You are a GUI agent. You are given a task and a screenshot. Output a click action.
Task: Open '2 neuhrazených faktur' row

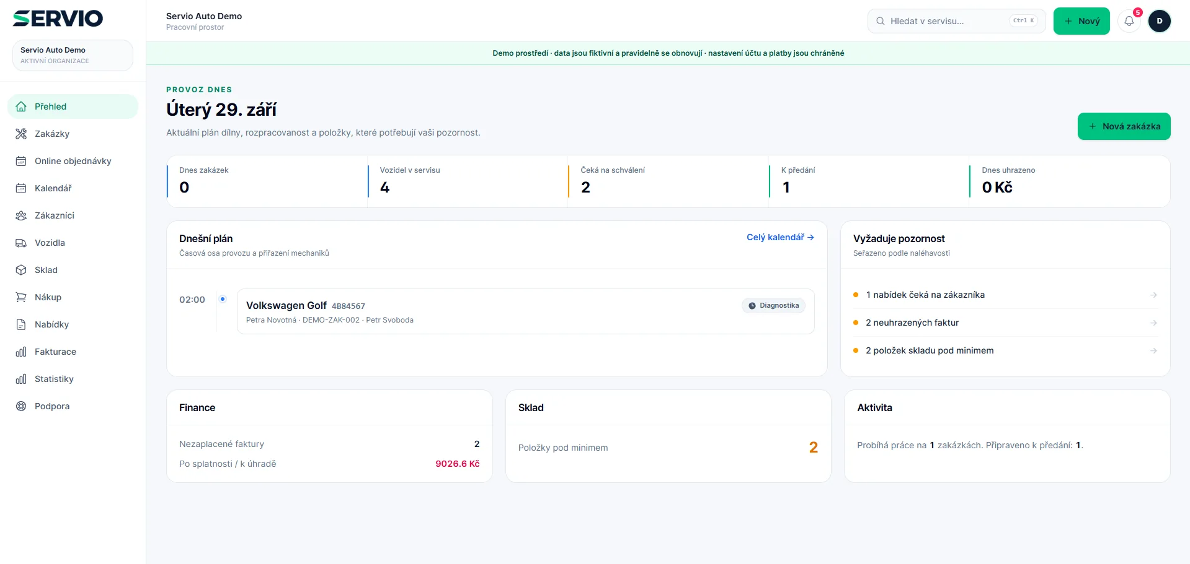pos(1005,323)
